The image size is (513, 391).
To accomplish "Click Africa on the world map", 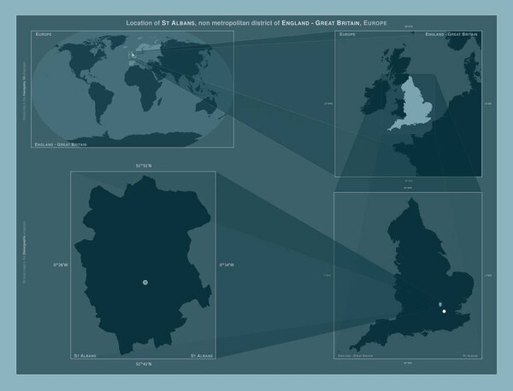I will click(144, 86).
